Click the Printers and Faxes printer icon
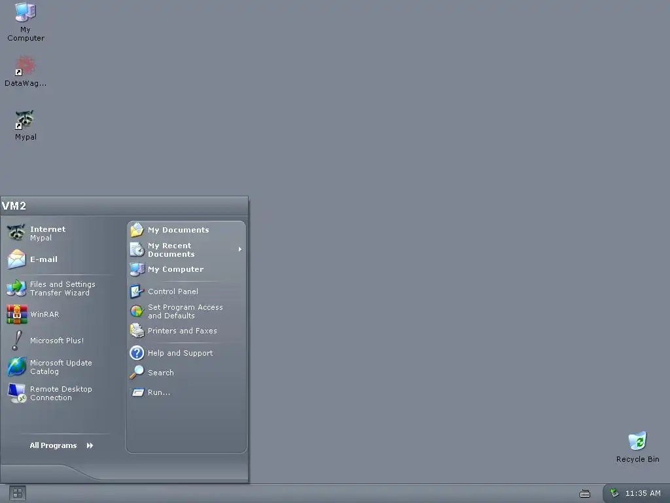Viewport: 670px width, 503px height. 137,331
